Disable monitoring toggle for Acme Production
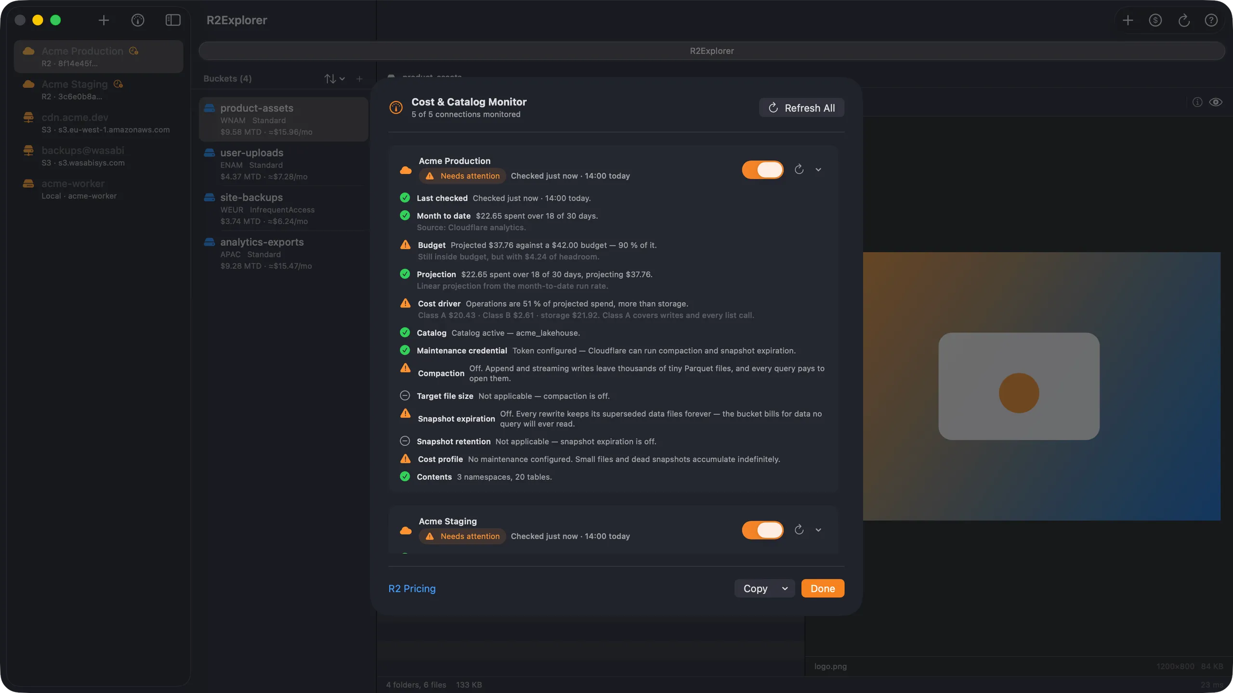Screen dimensions: 1233x693 tap(763, 169)
